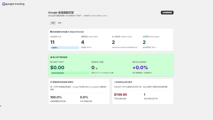This screenshot has height=120, width=213.
Task: Click the "(PV)" metric label
Action: coord(56,37)
